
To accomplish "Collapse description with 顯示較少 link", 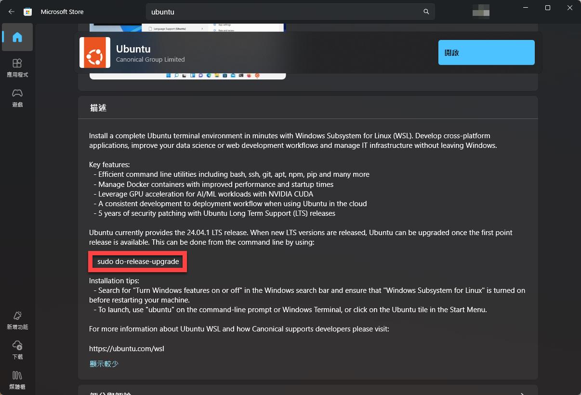I will click(104, 364).
